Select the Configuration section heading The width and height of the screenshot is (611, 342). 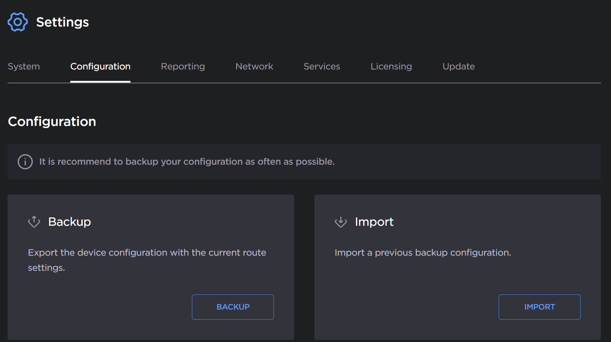click(52, 122)
